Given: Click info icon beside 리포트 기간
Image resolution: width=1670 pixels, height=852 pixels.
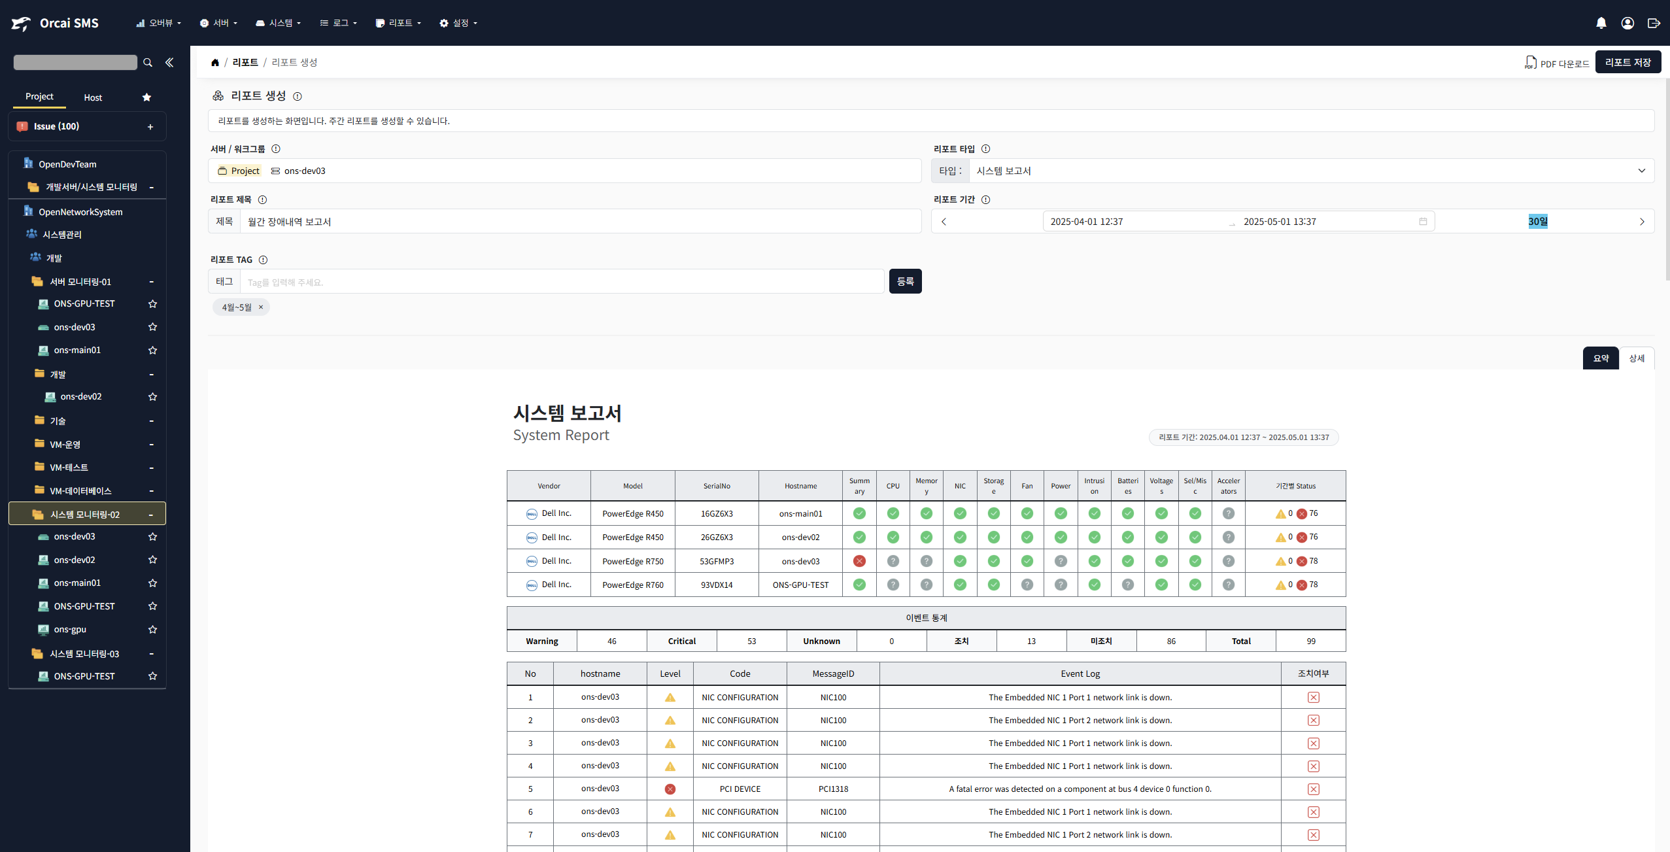Looking at the screenshot, I should (986, 199).
